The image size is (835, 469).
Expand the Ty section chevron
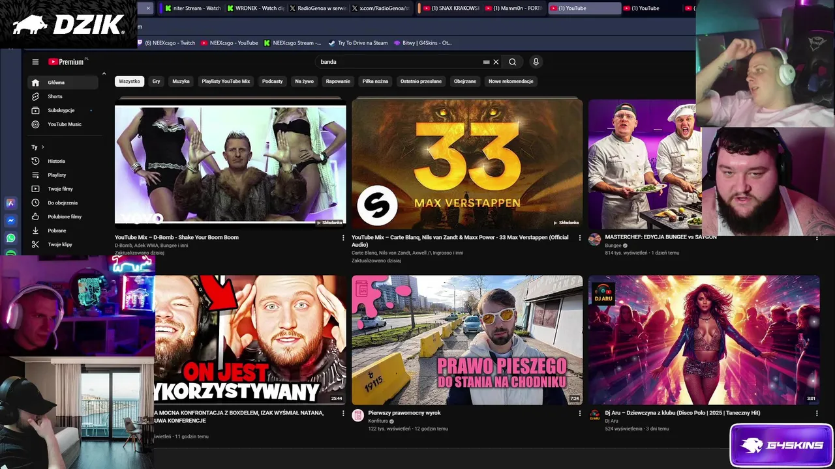(43, 147)
